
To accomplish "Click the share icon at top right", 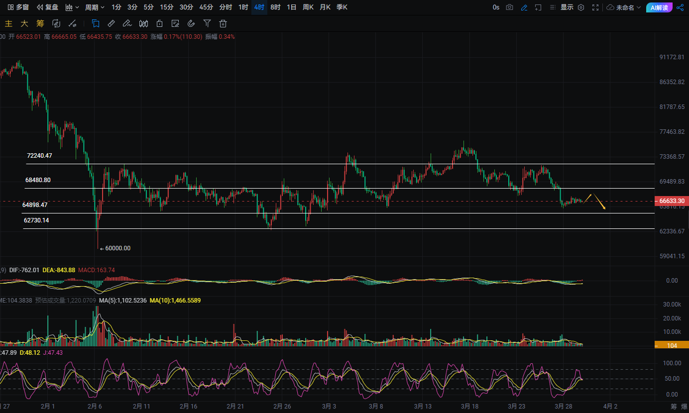I will [680, 7].
